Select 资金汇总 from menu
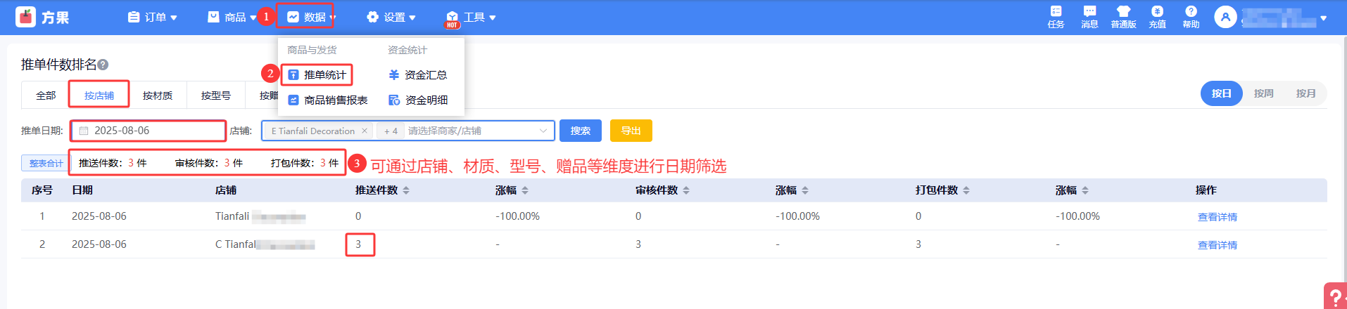The width and height of the screenshot is (1347, 309). (x=418, y=74)
